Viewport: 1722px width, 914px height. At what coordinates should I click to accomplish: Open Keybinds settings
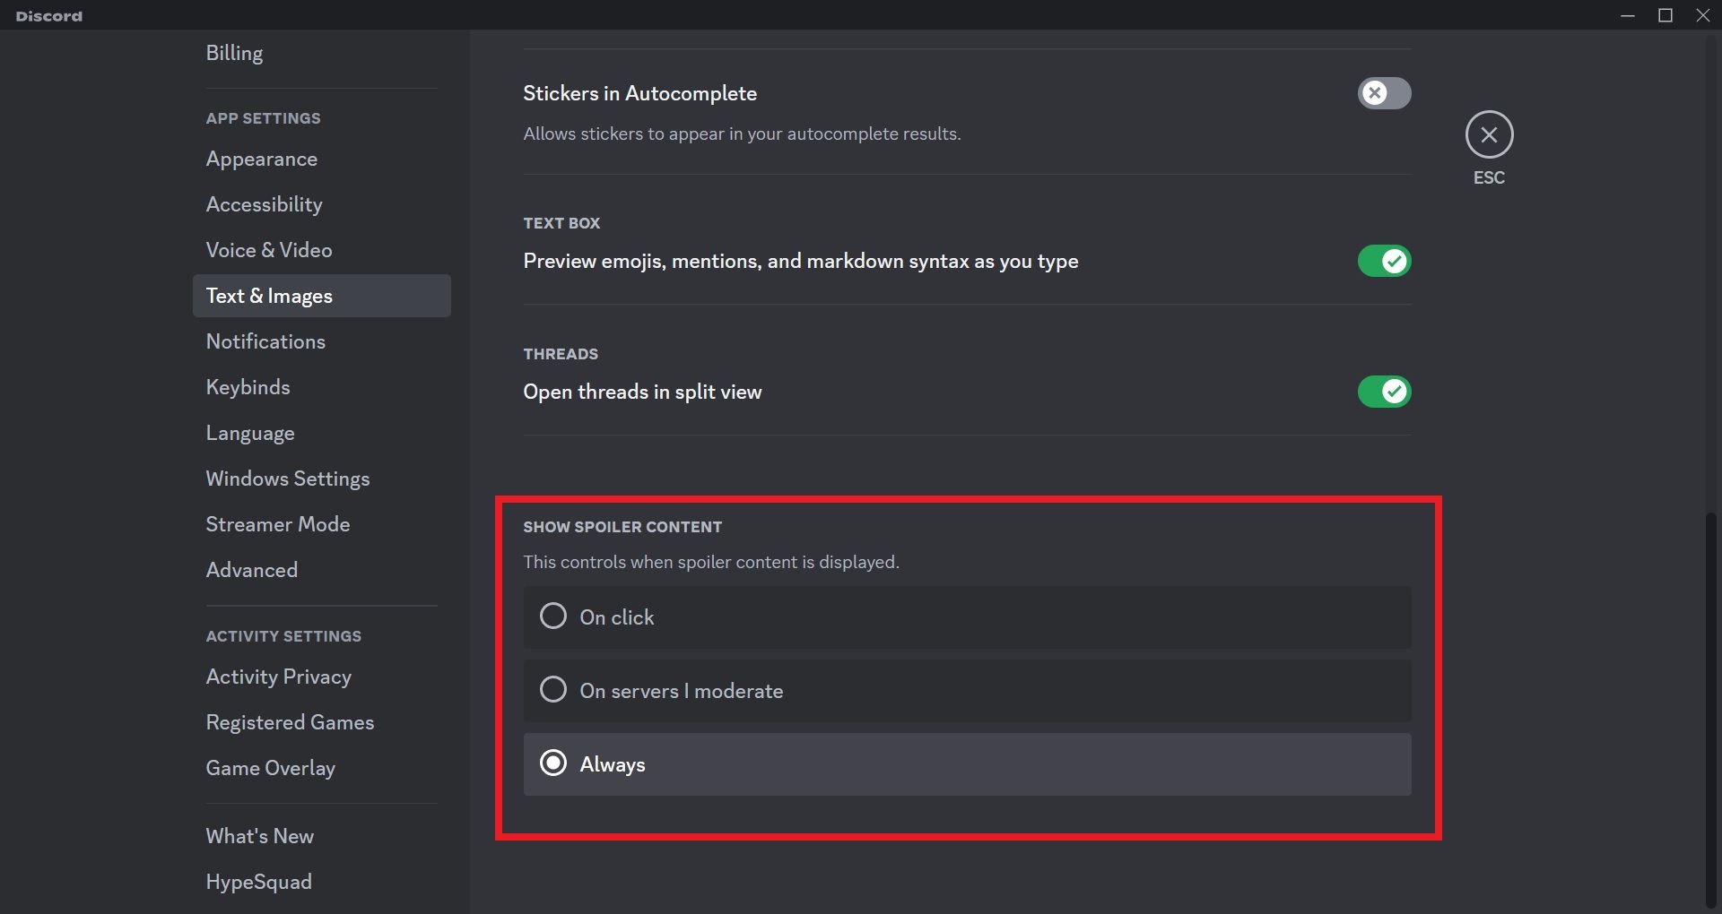point(248,388)
